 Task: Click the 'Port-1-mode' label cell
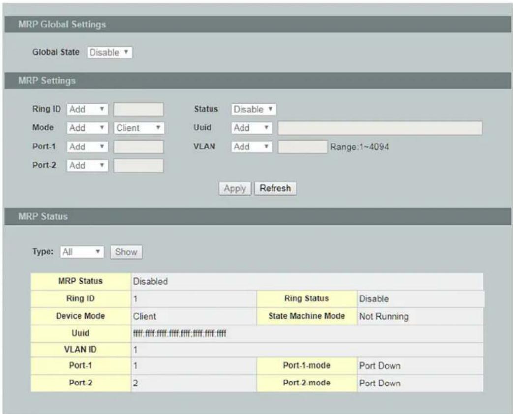pyautogui.click(x=307, y=366)
